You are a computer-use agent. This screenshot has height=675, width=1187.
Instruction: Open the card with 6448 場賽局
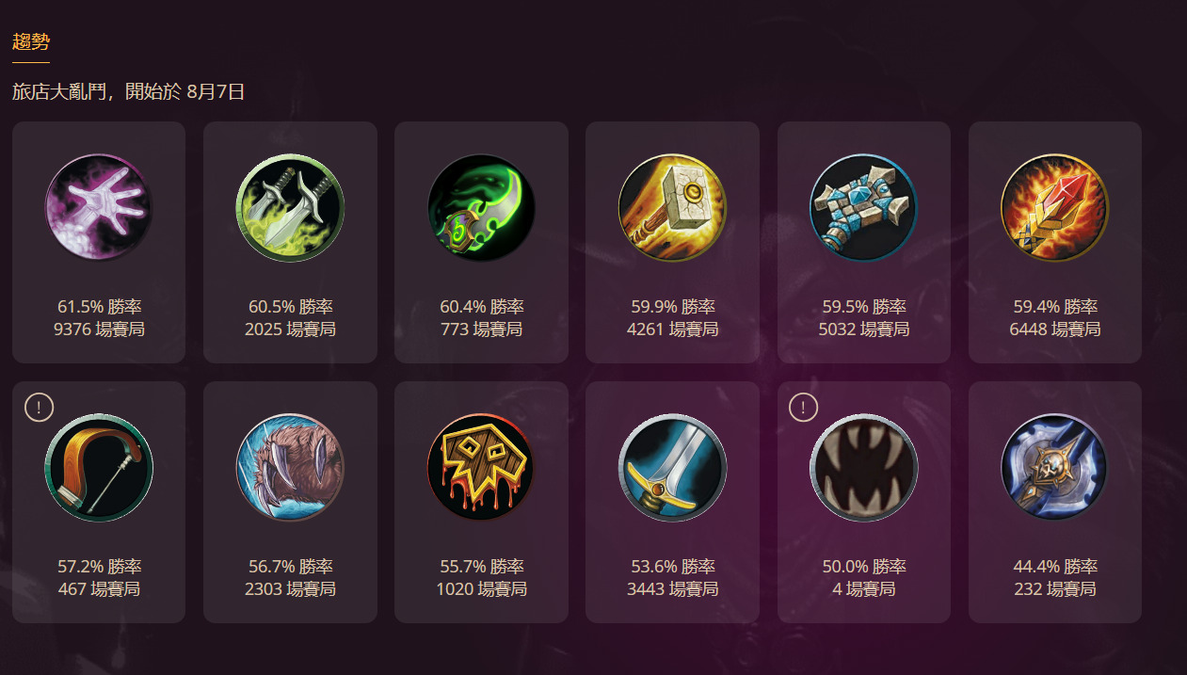(1054, 242)
